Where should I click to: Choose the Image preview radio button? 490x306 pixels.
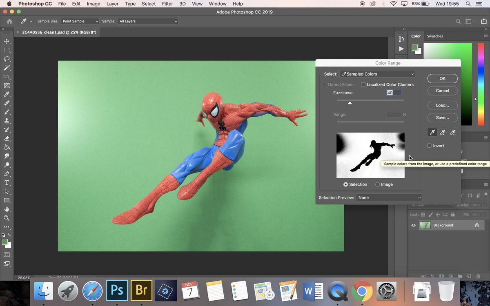pyautogui.click(x=377, y=184)
